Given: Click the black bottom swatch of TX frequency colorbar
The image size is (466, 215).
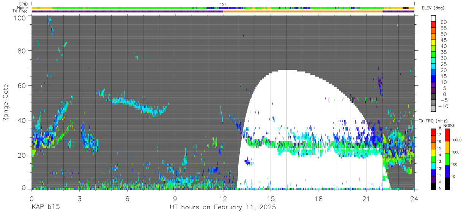Looking at the screenshot, I should point(433,186).
